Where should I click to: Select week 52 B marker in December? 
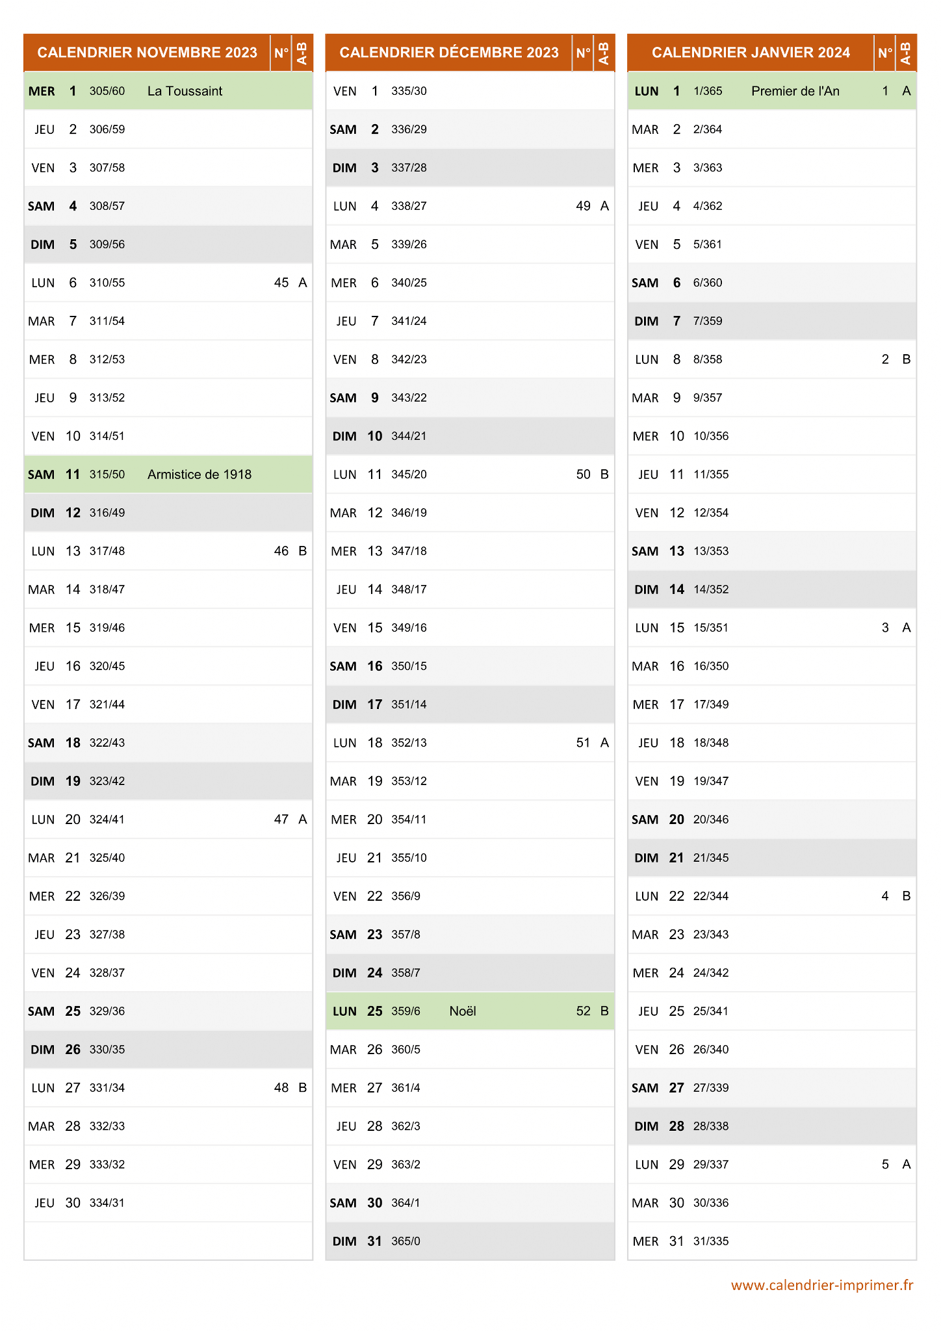click(592, 1011)
